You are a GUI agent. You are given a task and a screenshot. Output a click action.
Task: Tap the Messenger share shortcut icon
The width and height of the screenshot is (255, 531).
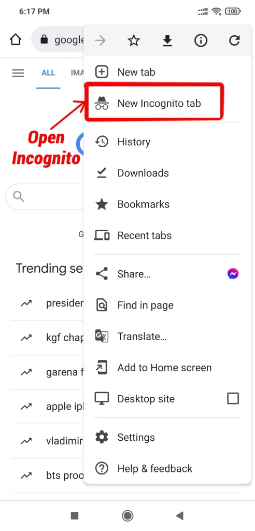pos(233,274)
